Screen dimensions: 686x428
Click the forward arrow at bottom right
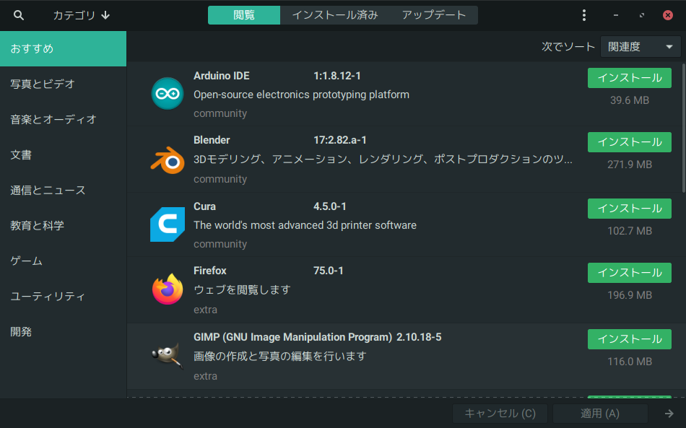pyautogui.click(x=669, y=413)
